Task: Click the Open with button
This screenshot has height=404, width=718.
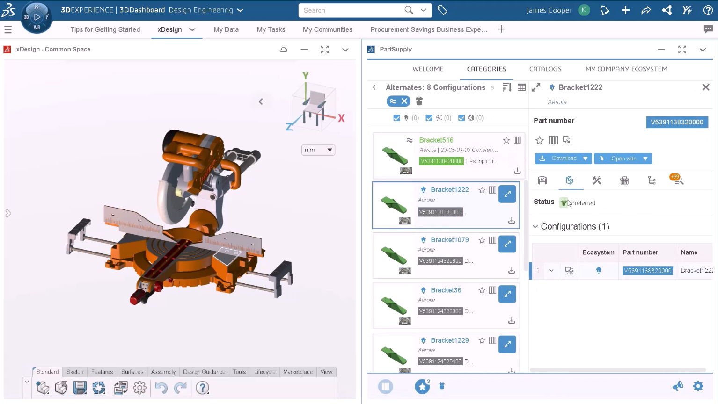Action: 619,159
